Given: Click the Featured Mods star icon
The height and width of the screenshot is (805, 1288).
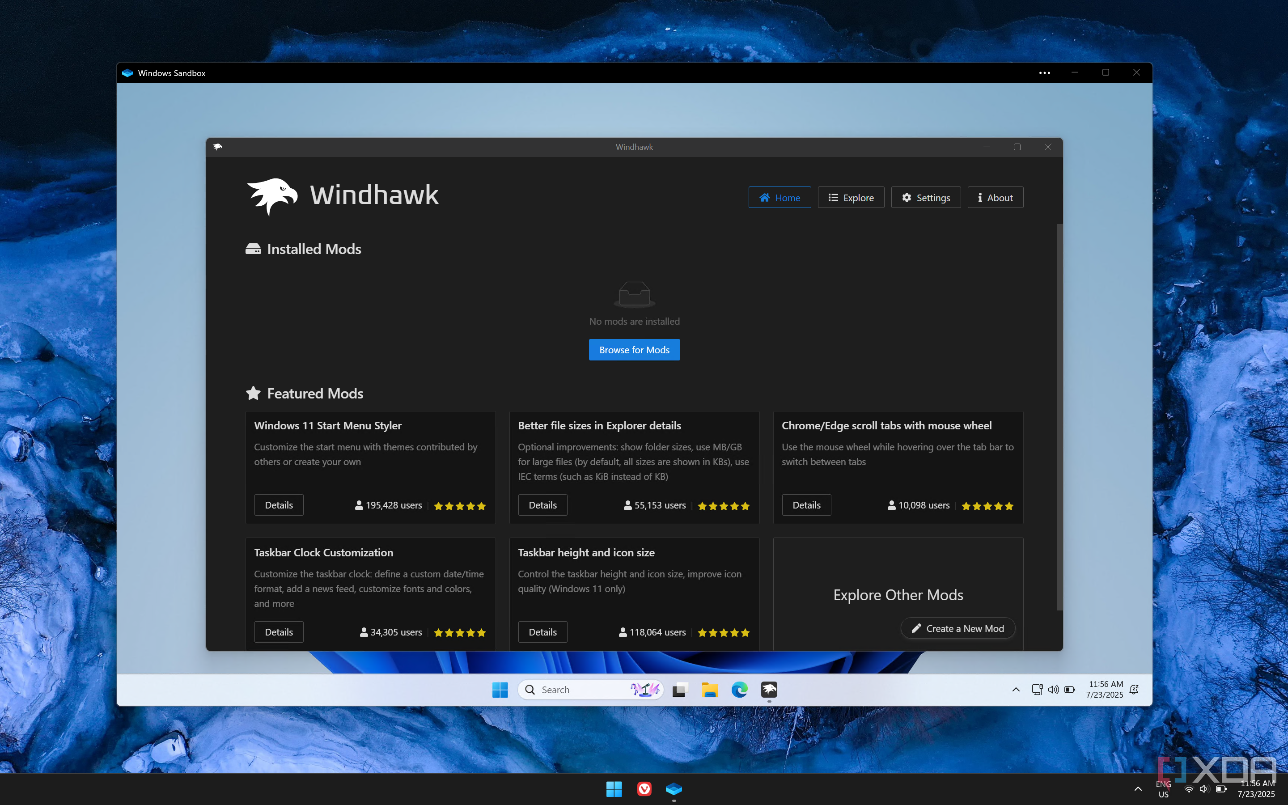Looking at the screenshot, I should 253,394.
